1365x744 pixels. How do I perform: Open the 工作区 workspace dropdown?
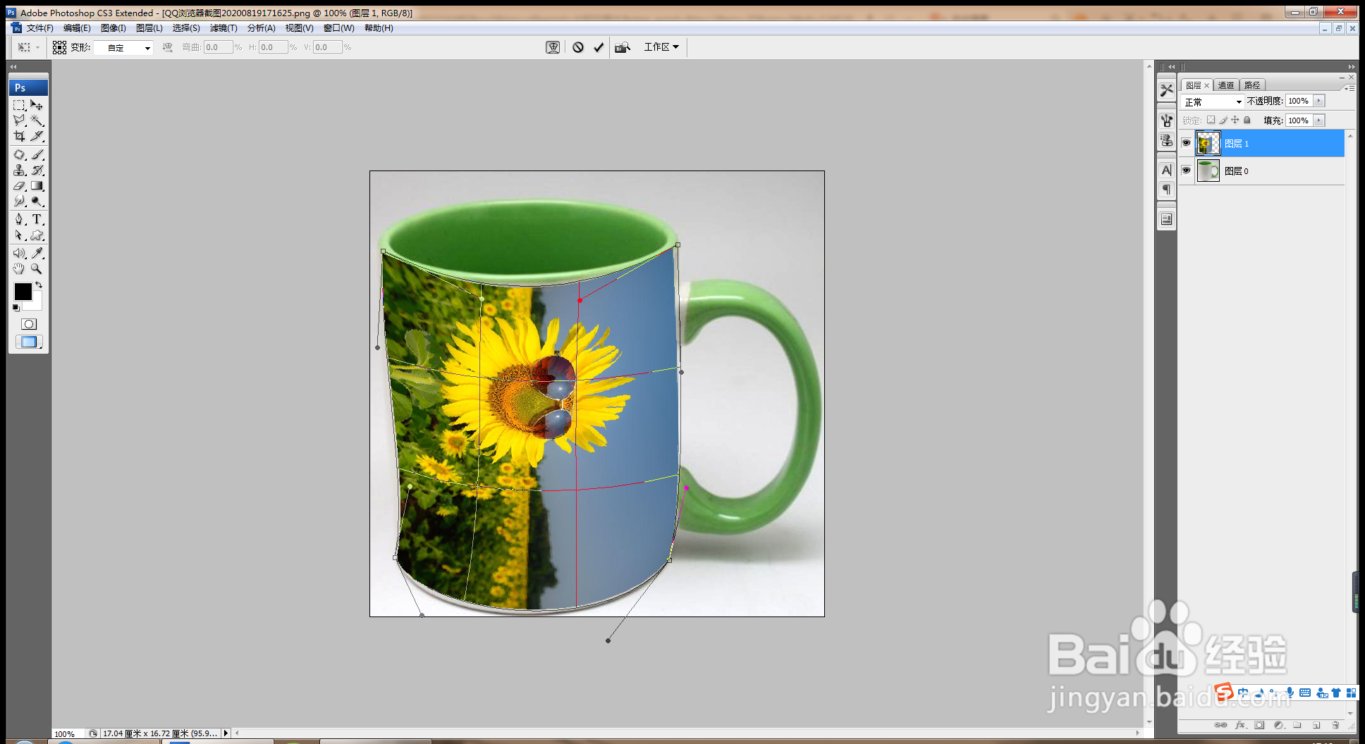(661, 47)
